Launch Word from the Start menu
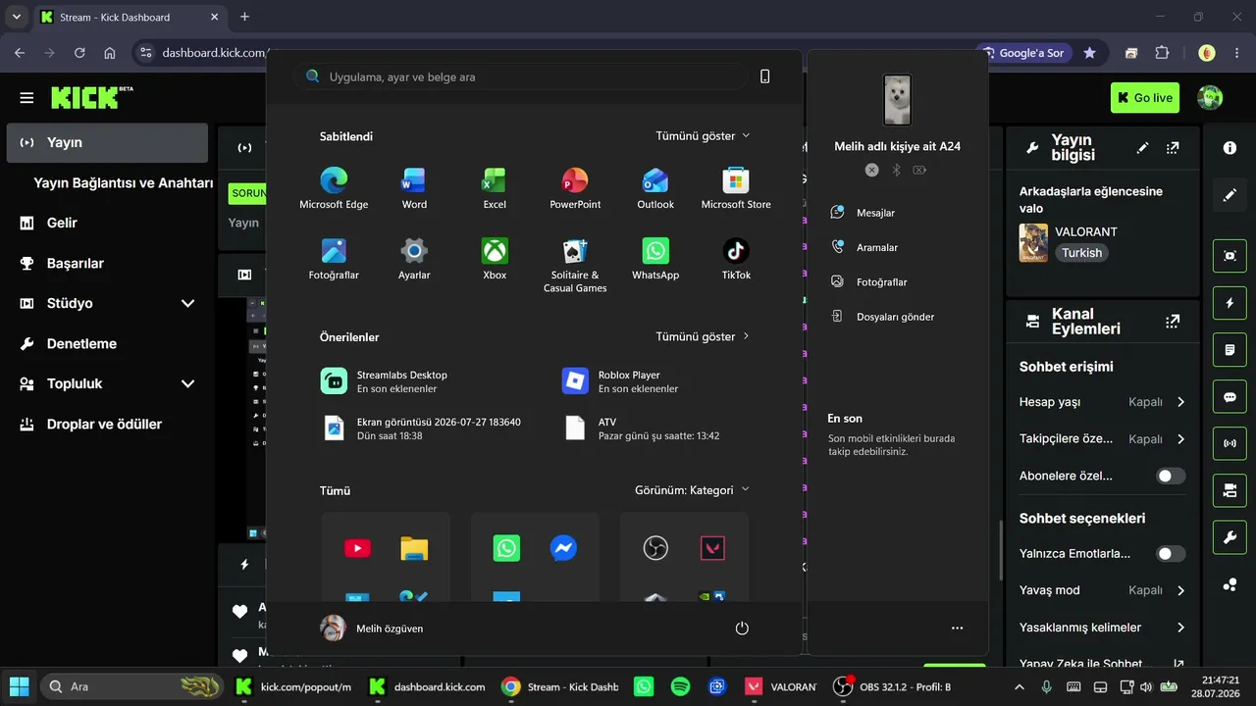Screen dimensions: 1256x706 [x=414, y=188]
